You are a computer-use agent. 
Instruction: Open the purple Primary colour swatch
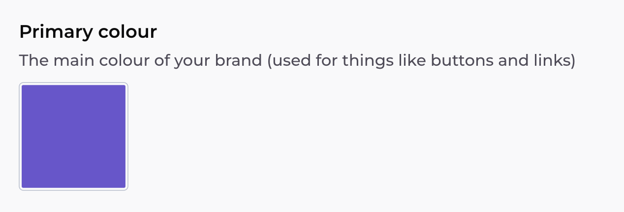click(73, 136)
